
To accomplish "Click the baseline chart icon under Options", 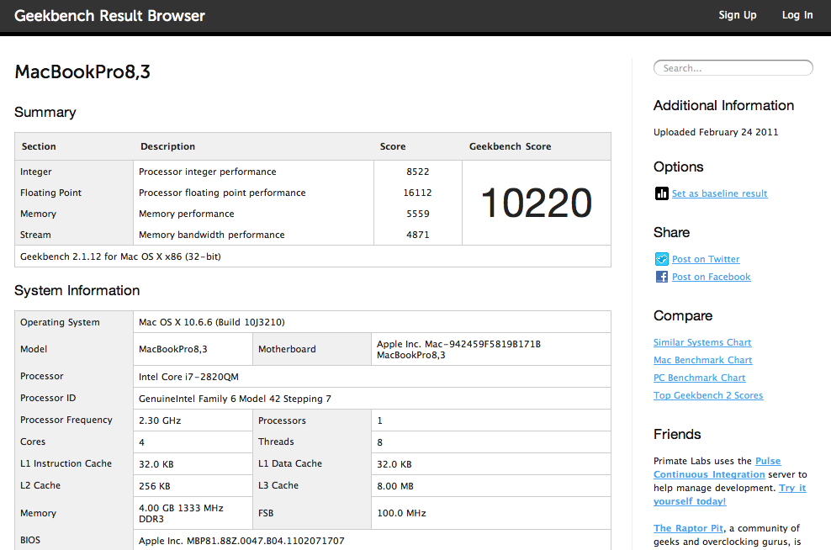I will click(x=661, y=193).
